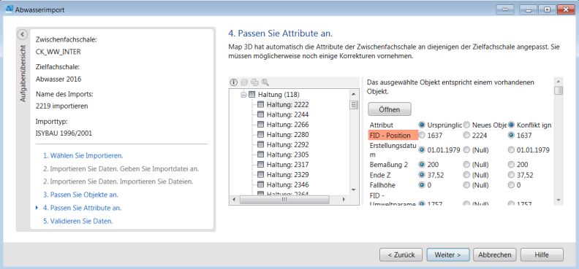This screenshot has height=269, width=579.
Task: Go to step 4. Passen Sie Attribute an
Action: click(82, 208)
